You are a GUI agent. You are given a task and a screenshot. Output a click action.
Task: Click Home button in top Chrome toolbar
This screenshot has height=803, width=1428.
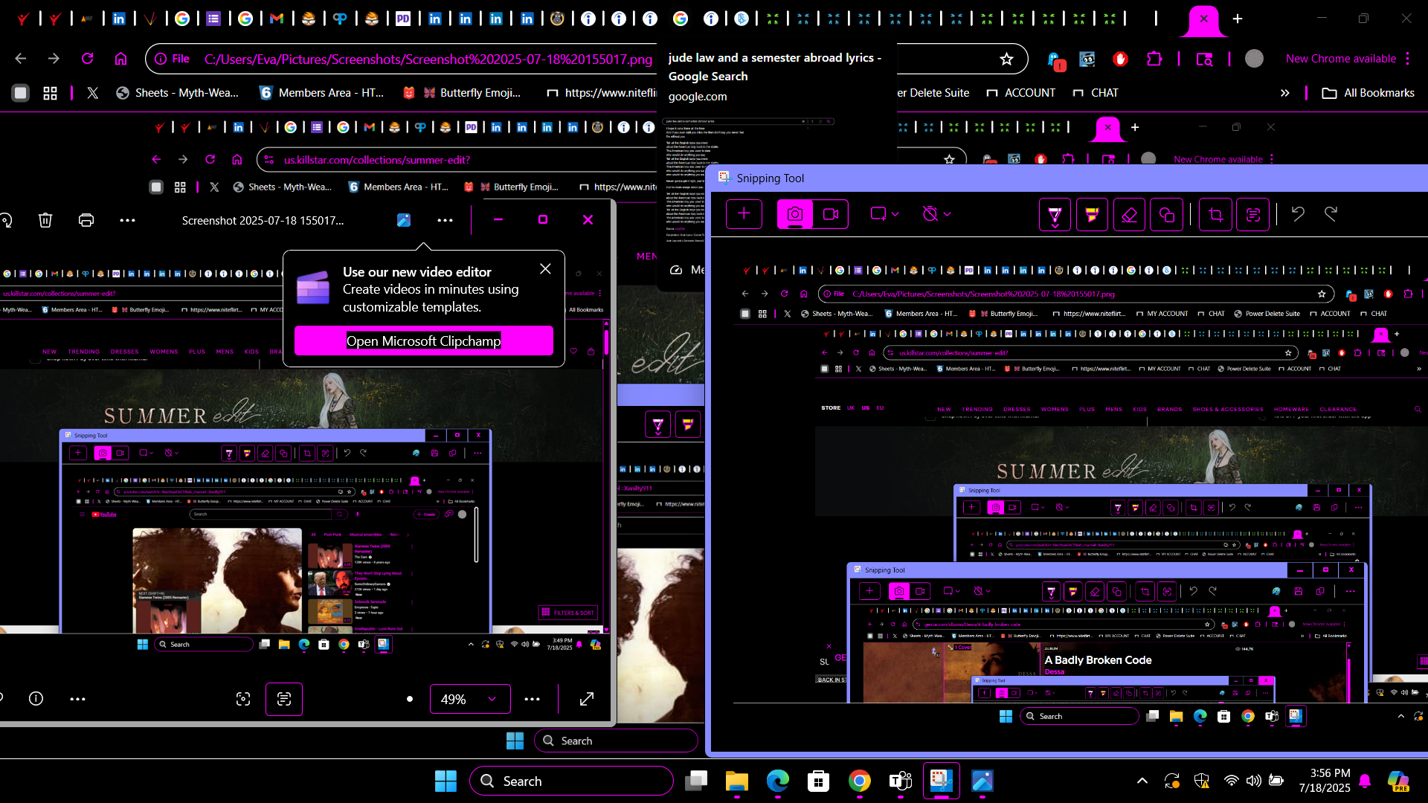click(x=120, y=59)
